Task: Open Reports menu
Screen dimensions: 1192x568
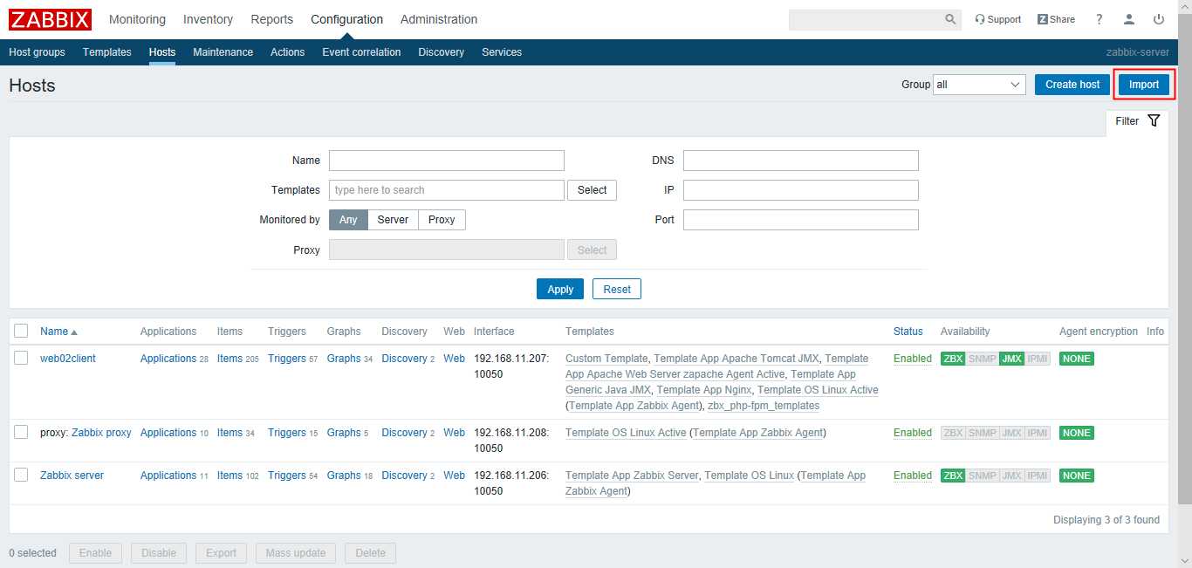Action: coord(271,19)
